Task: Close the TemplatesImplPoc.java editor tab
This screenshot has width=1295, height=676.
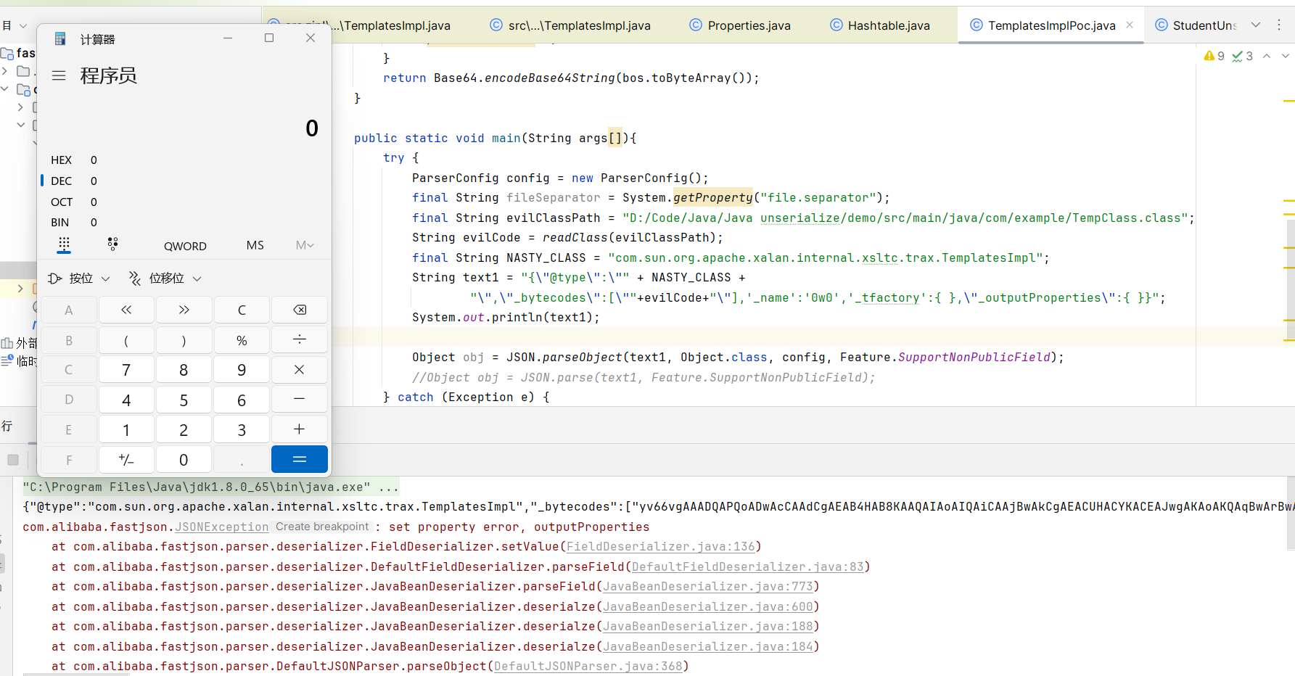Action: point(1130,25)
